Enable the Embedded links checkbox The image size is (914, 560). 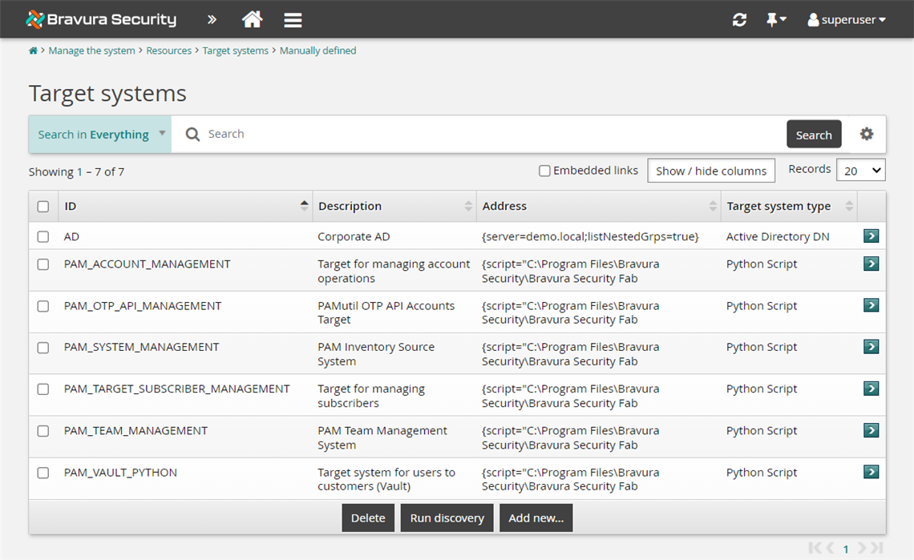point(544,170)
